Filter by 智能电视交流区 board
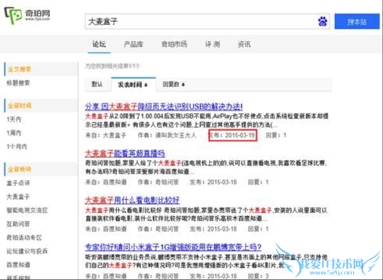383x280 pixels. click(x=27, y=210)
